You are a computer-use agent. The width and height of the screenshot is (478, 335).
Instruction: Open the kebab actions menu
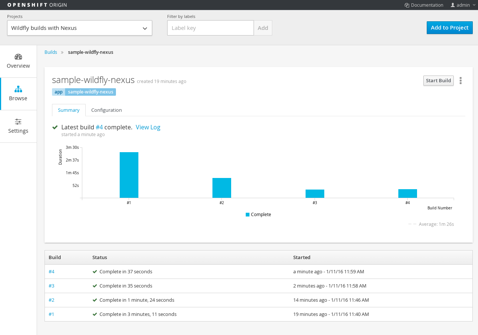tap(460, 81)
